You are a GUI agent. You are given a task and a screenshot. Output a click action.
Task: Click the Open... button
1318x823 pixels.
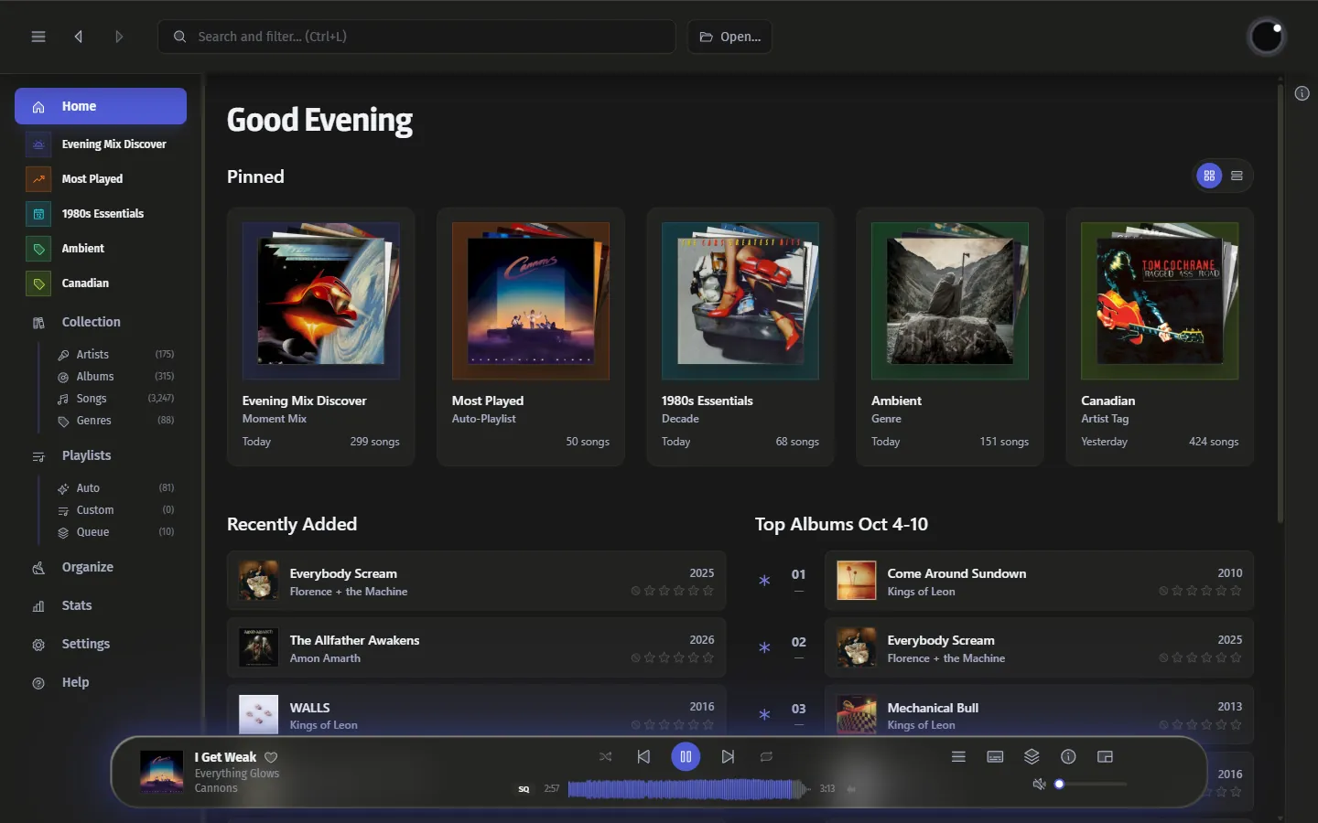(x=729, y=37)
